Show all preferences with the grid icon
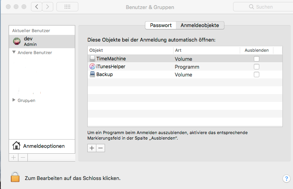 67,7
